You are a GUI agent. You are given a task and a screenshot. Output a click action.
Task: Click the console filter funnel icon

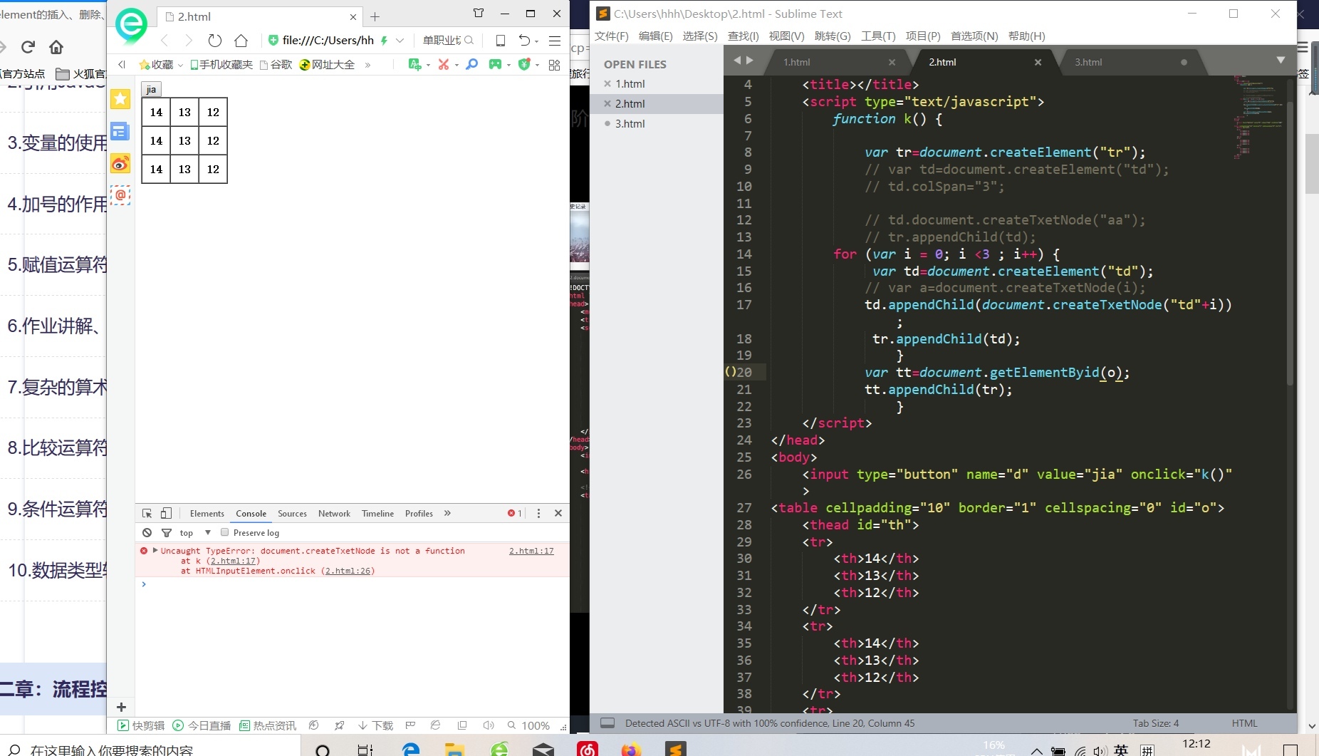click(x=167, y=533)
